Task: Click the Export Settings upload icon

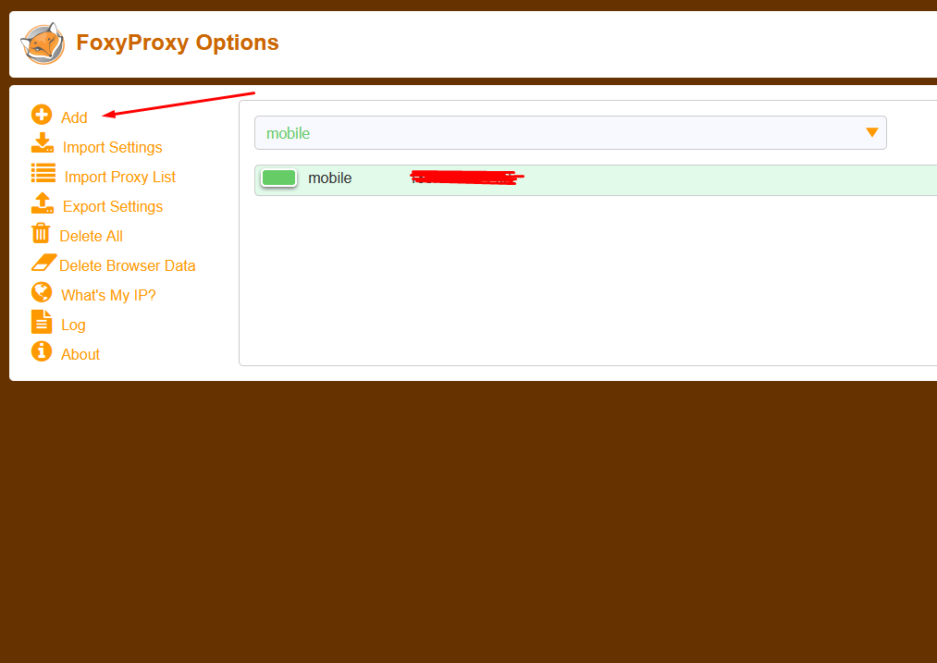Action: 43,203
